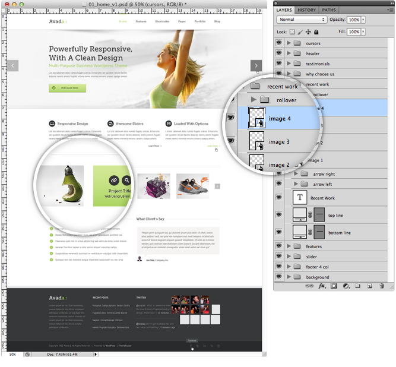Hide the cursors layer group

coord(280,43)
